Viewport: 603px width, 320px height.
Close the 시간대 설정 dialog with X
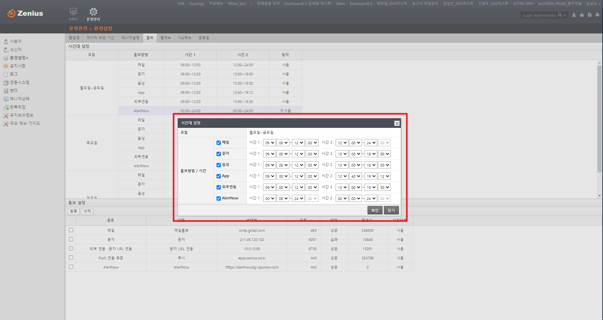point(397,123)
